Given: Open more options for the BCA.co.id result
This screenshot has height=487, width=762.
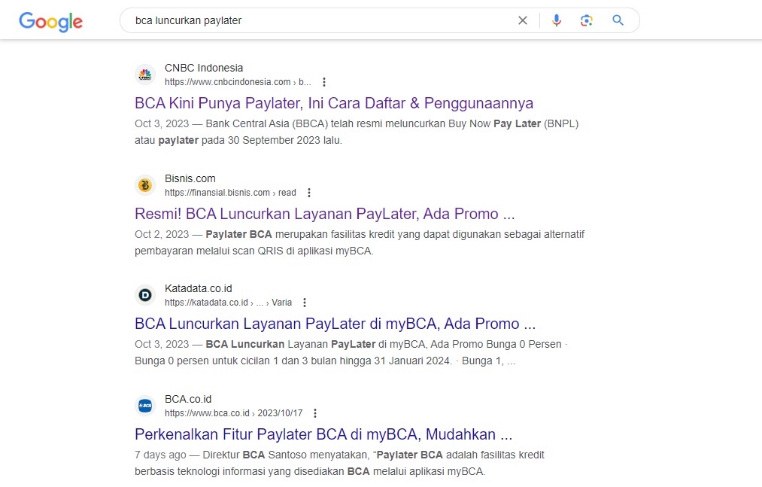Looking at the screenshot, I should [x=315, y=413].
